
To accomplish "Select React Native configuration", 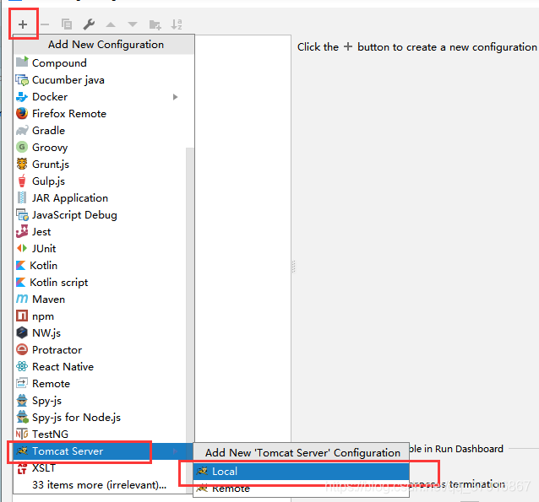I will [x=100, y=367].
